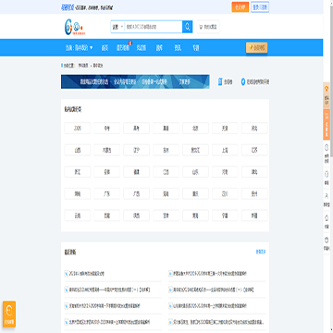Select 云南 region filter
Image resolution: width=333 pixels, height=333 pixels.
pos(78,216)
